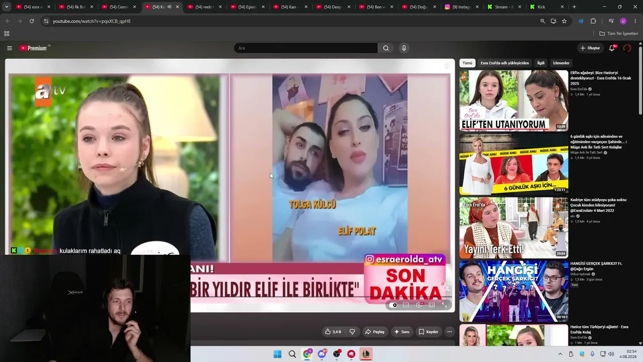Open more actions three-dot menu below video
The image size is (643, 362).
click(x=450, y=332)
